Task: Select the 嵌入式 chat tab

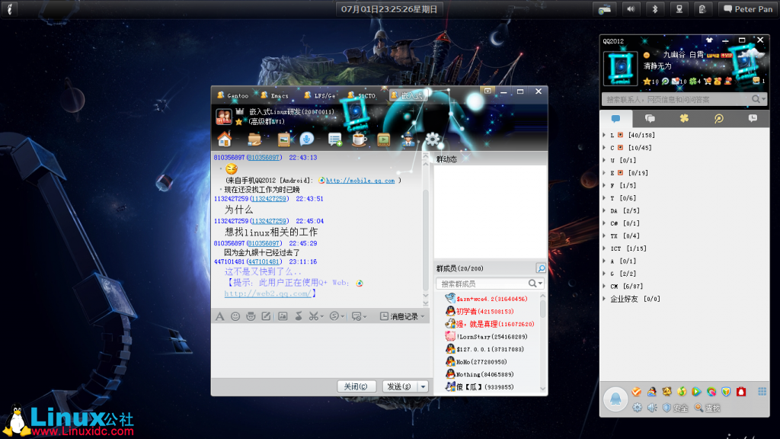Action: tap(408, 95)
